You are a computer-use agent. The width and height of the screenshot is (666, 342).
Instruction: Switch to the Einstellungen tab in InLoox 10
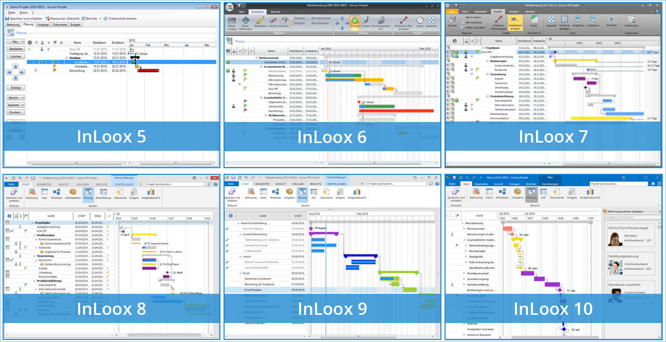[550, 184]
